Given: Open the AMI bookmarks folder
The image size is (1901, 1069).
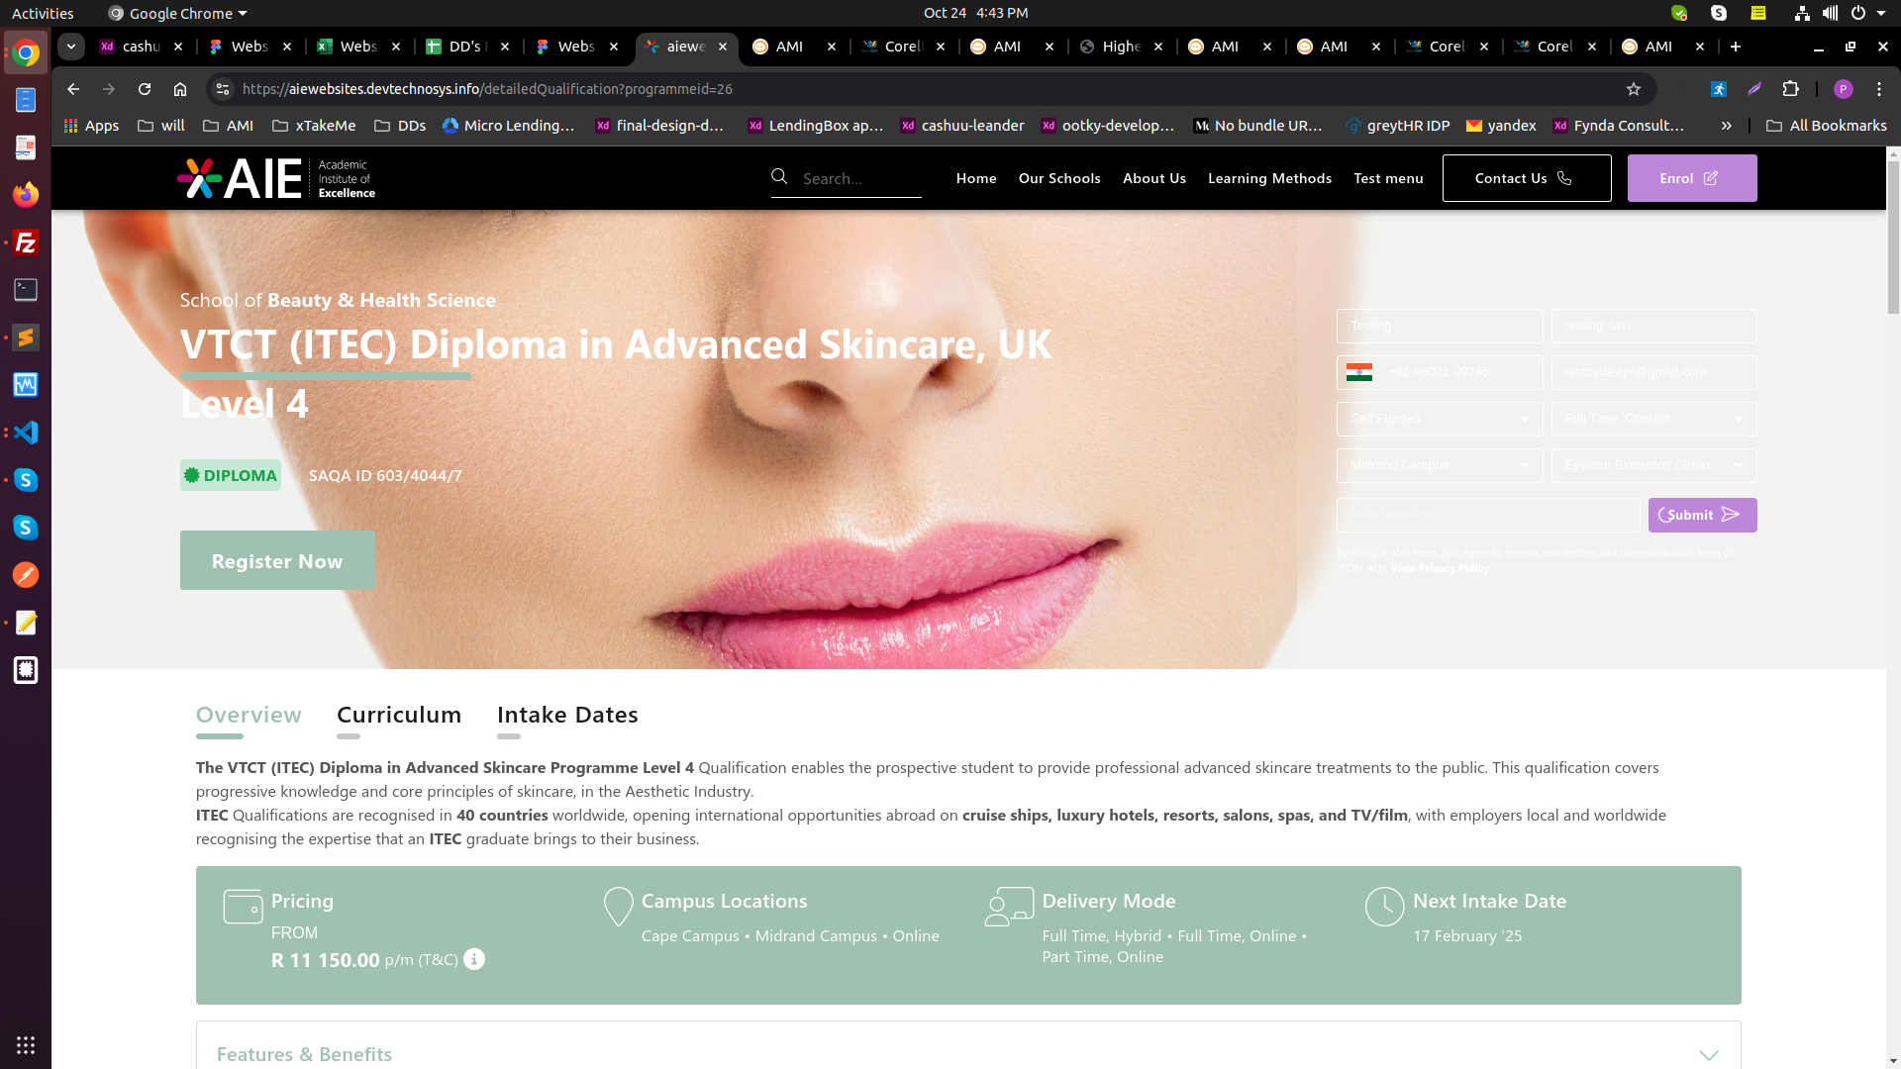Looking at the screenshot, I should (x=228, y=126).
